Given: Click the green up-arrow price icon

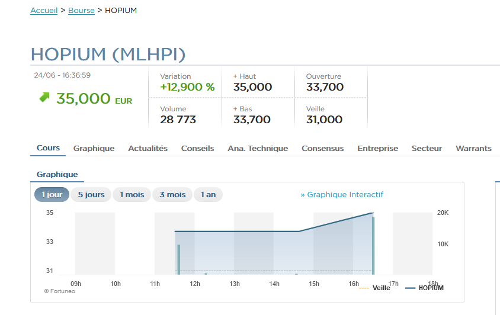Looking at the screenshot, I should coord(44,97).
